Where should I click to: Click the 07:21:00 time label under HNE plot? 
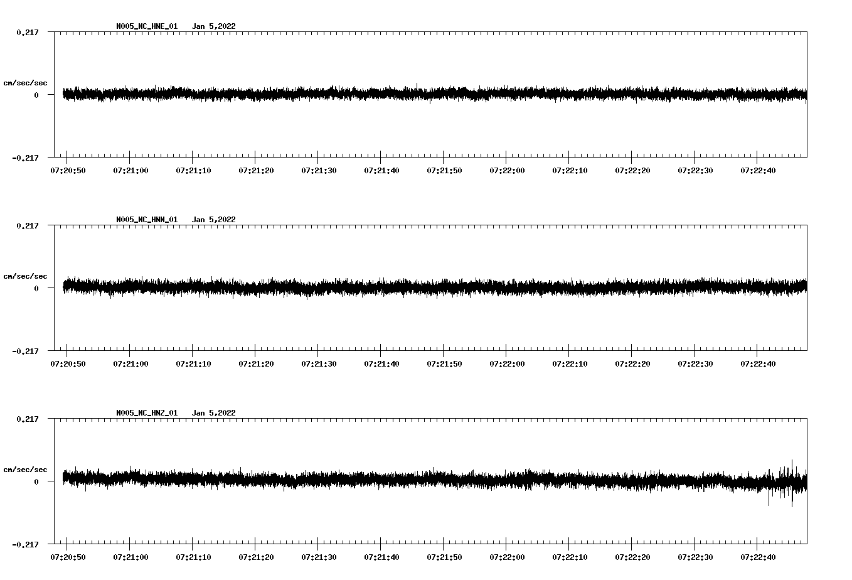click(x=130, y=170)
